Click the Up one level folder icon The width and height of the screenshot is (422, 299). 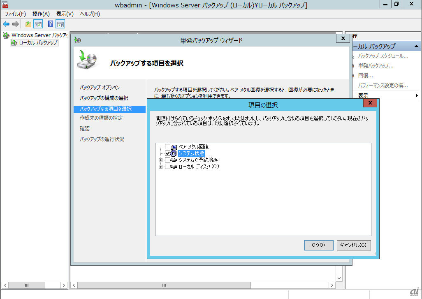[x=28, y=24]
